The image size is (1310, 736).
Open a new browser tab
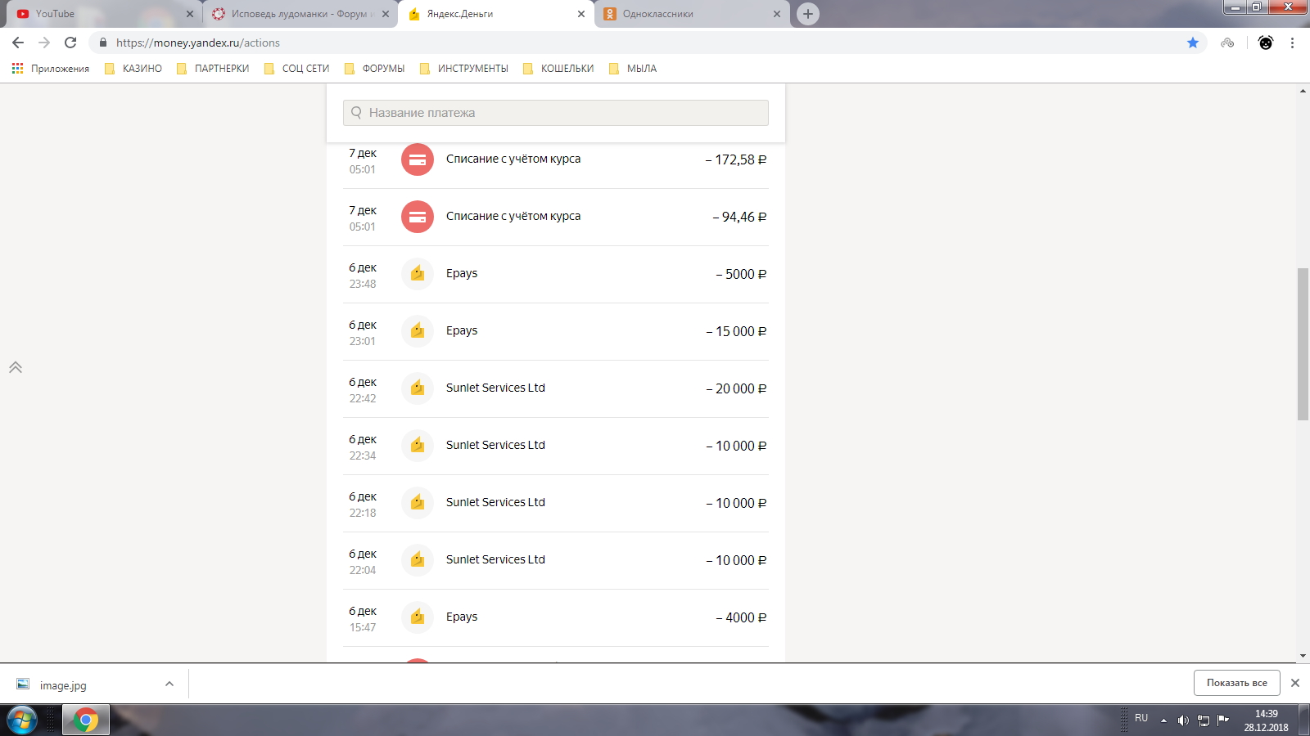pyautogui.click(x=807, y=14)
